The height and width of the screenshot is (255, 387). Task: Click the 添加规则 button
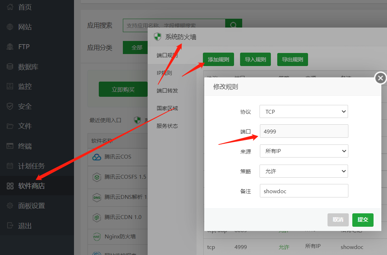point(218,59)
